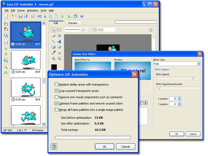The width and height of the screenshot is (208, 156).
Task: Click the green play animation button
Action: tap(62, 16)
